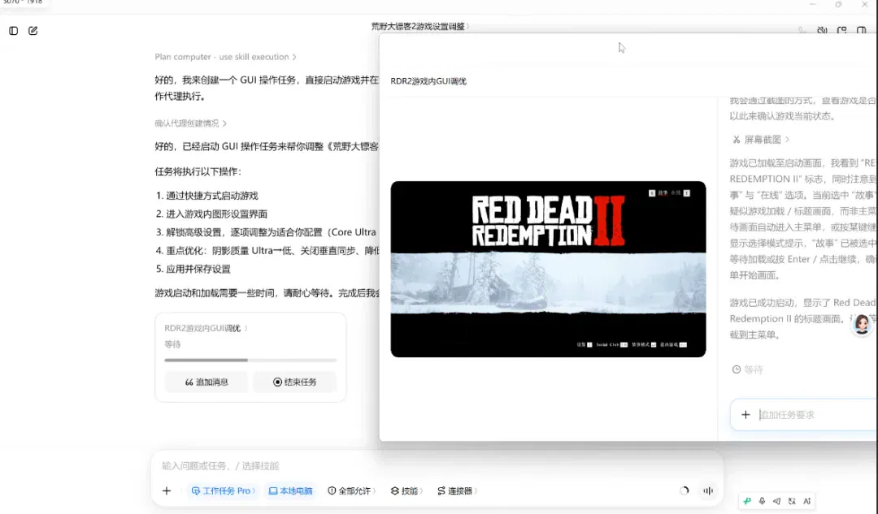Expand the 屏幕截图 step in the task panel
This screenshot has width=878, height=514.
coord(761,140)
